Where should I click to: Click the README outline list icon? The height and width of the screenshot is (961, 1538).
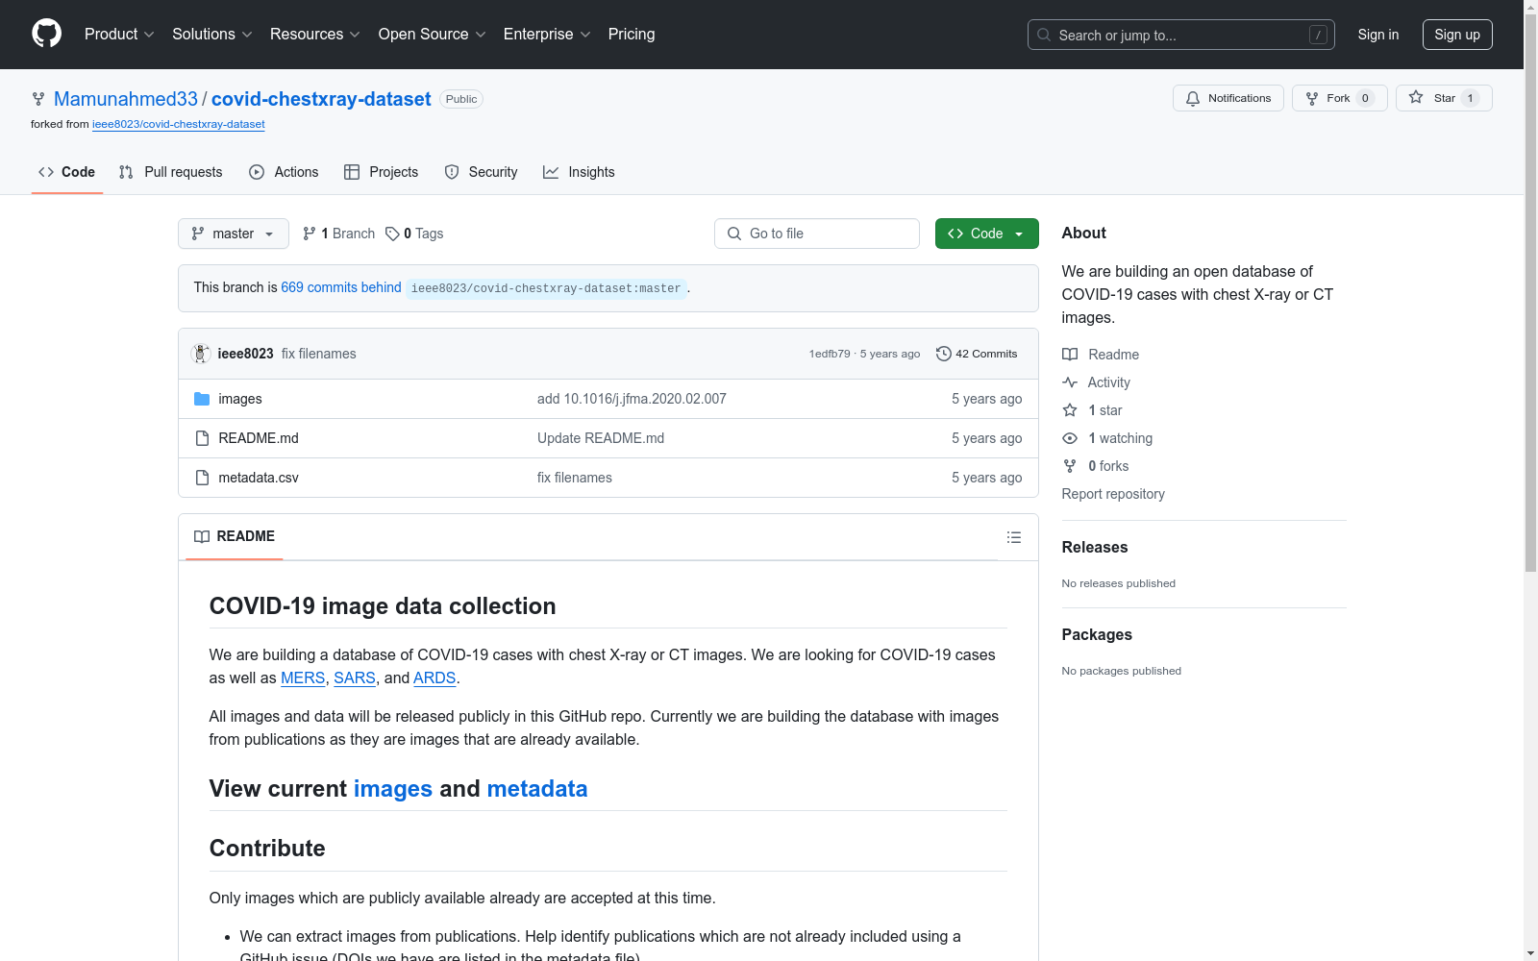click(1014, 537)
